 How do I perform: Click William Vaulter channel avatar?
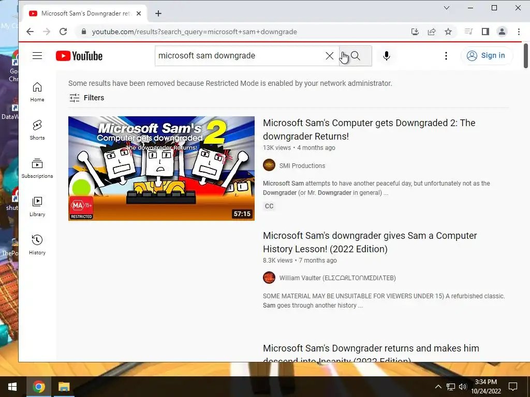[269, 278]
